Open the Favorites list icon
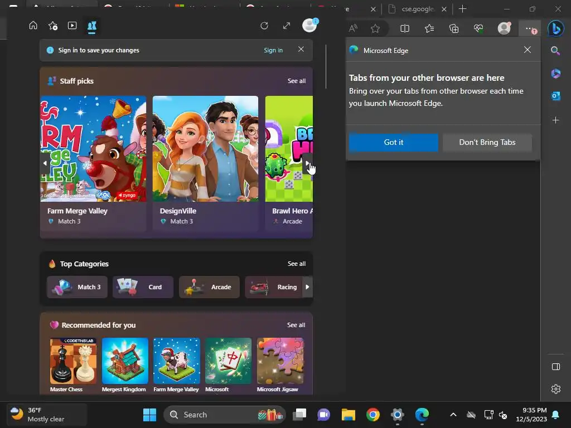Image resolution: width=571 pixels, height=428 pixels. coord(429,28)
